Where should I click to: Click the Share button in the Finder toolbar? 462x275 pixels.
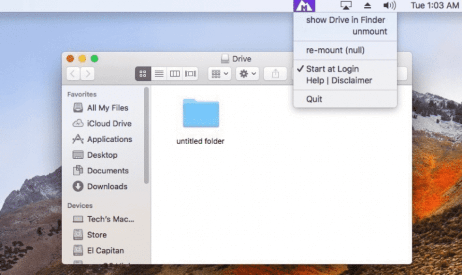pos(275,74)
